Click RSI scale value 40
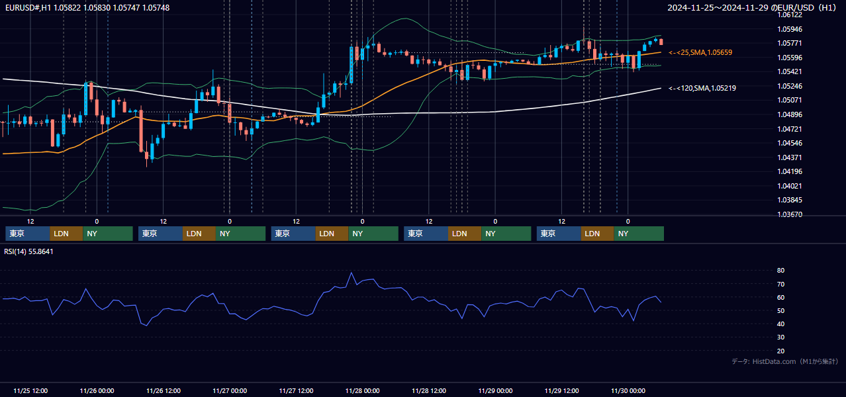Screen dimensions: 846x397 (781, 324)
